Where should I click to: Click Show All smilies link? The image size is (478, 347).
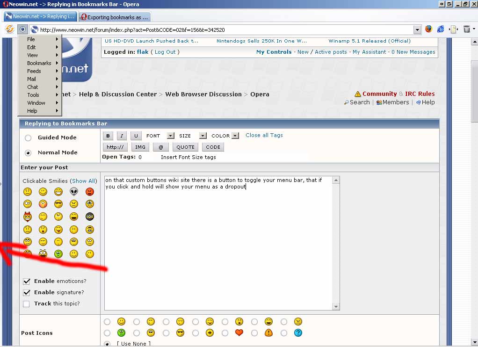(84, 181)
